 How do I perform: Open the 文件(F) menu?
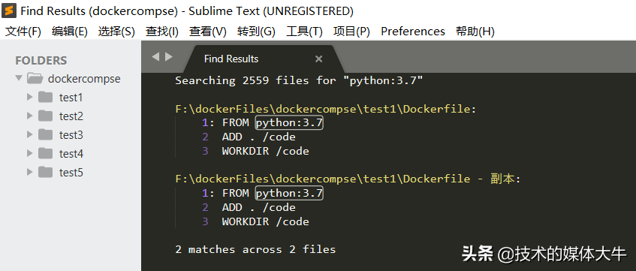[x=23, y=32]
